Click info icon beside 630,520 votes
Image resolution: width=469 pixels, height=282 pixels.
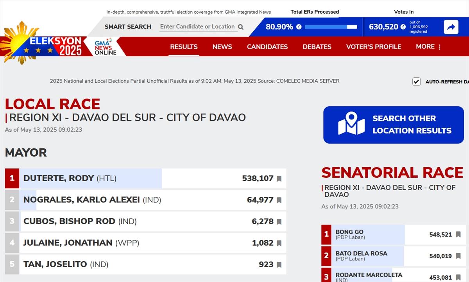tap(403, 27)
